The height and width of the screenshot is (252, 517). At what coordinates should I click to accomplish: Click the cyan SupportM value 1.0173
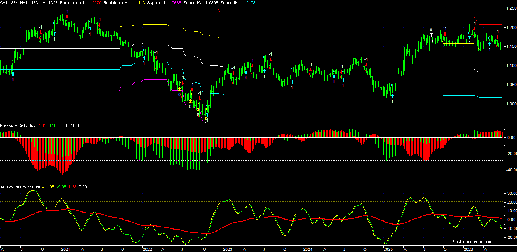(x=249, y=3)
